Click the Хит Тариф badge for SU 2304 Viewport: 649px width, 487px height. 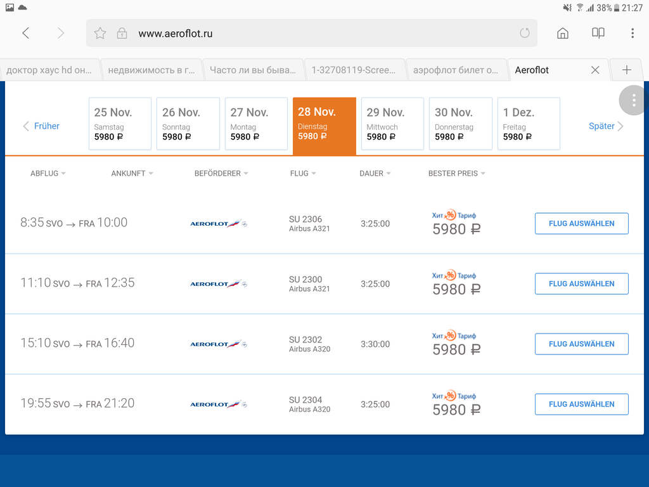[x=454, y=396]
